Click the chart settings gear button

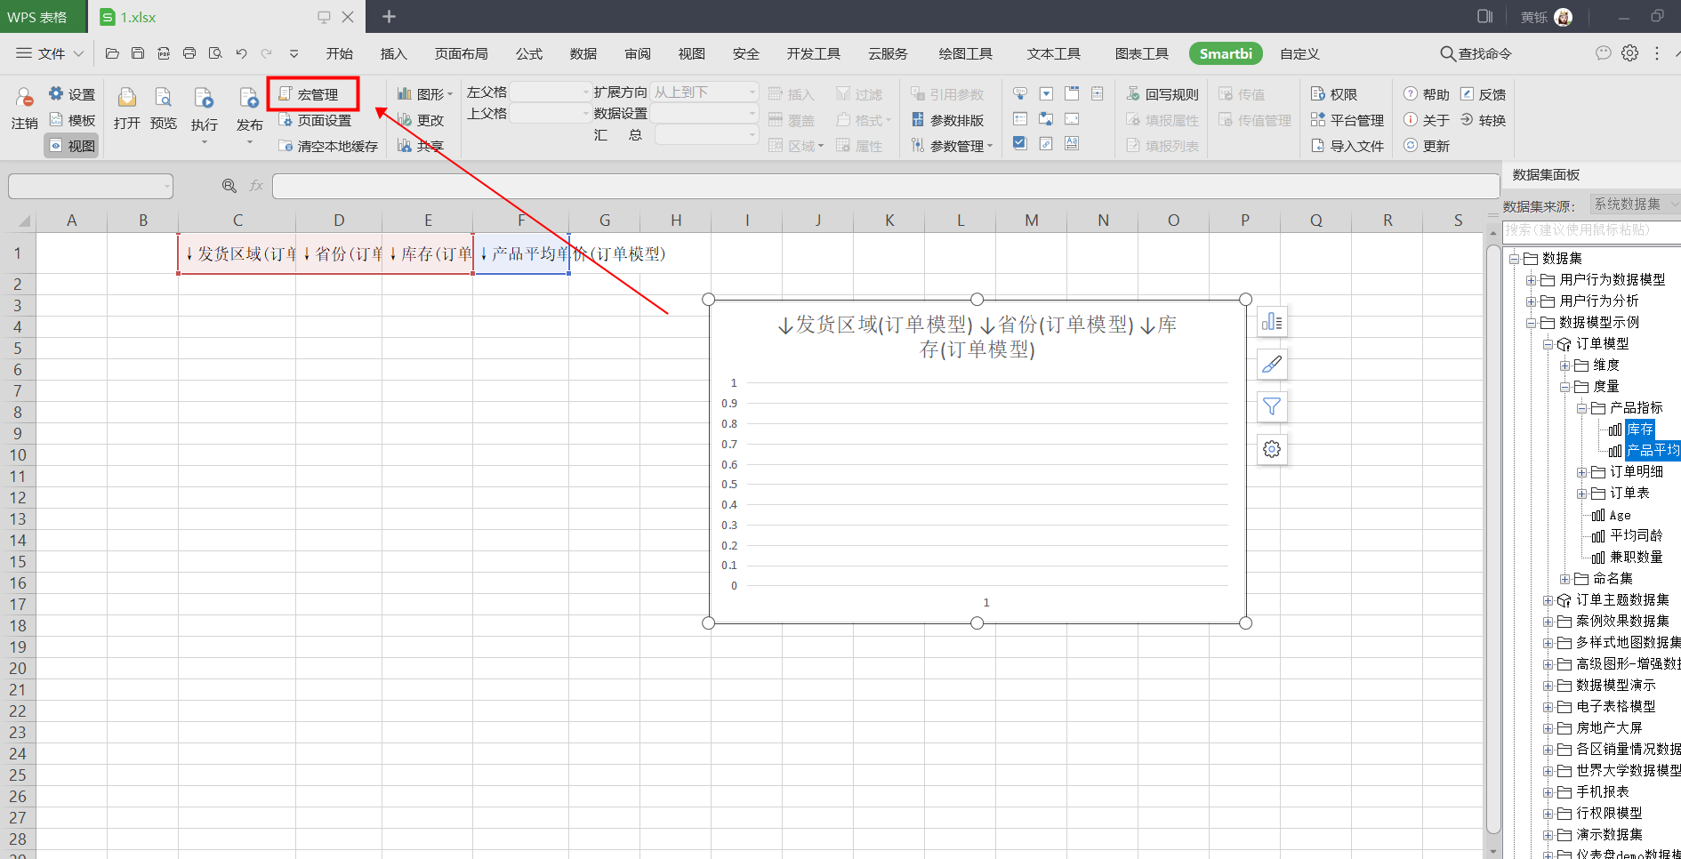(x=1272, y=449)
